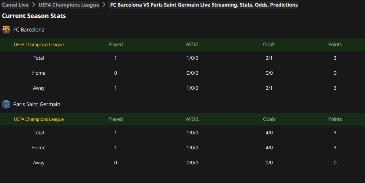Click W/D/L column header in Barcelona's table

point(192,45)
